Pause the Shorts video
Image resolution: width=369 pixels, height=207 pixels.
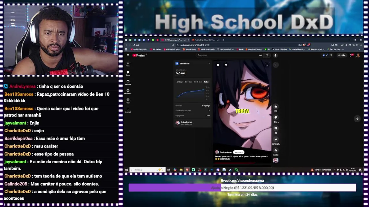pos(218,65)
